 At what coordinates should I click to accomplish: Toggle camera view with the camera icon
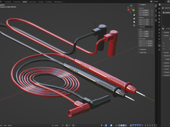pos(134,22)
